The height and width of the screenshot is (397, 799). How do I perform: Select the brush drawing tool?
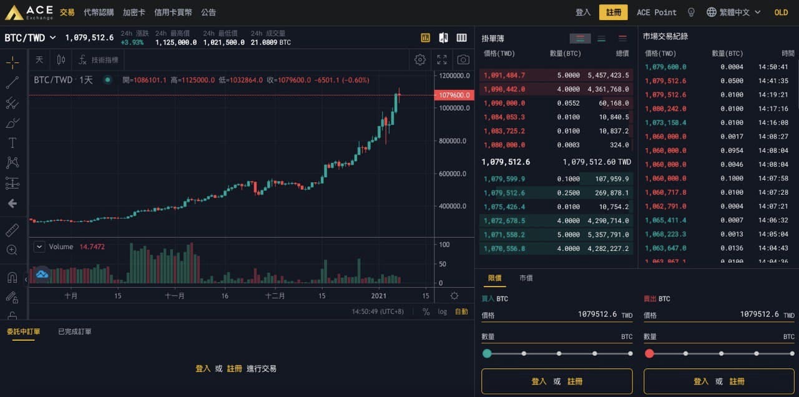pos(12,123)
